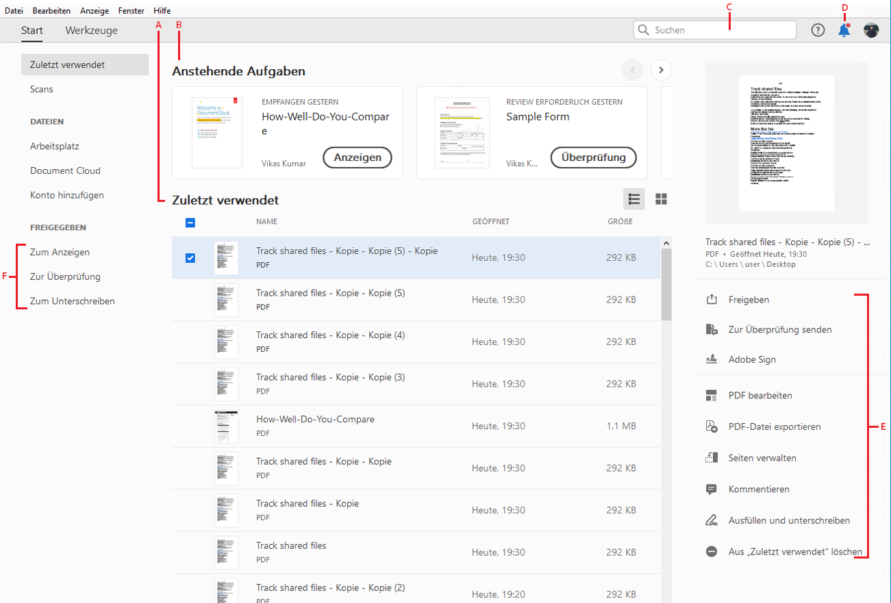Open Seiten verwalten
This screenshot has width=891, height=603.
762,458
